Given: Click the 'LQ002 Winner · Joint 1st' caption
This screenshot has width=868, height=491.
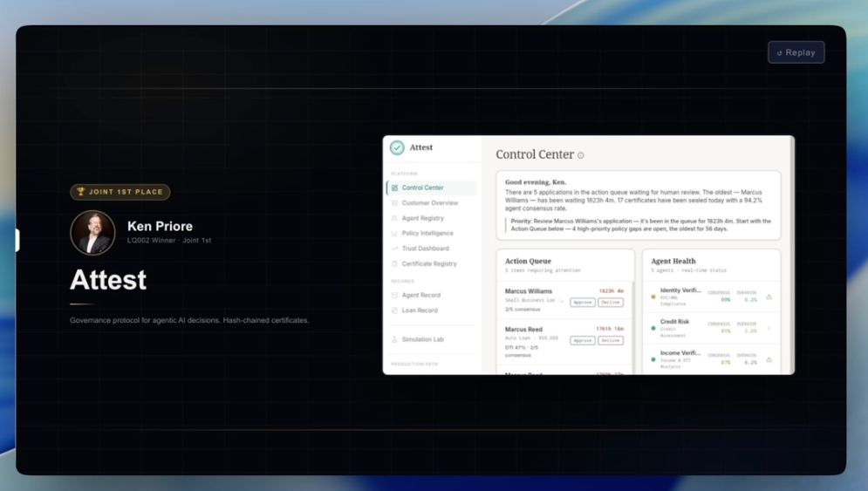Looking at the screenshot, I should point(169,240).
